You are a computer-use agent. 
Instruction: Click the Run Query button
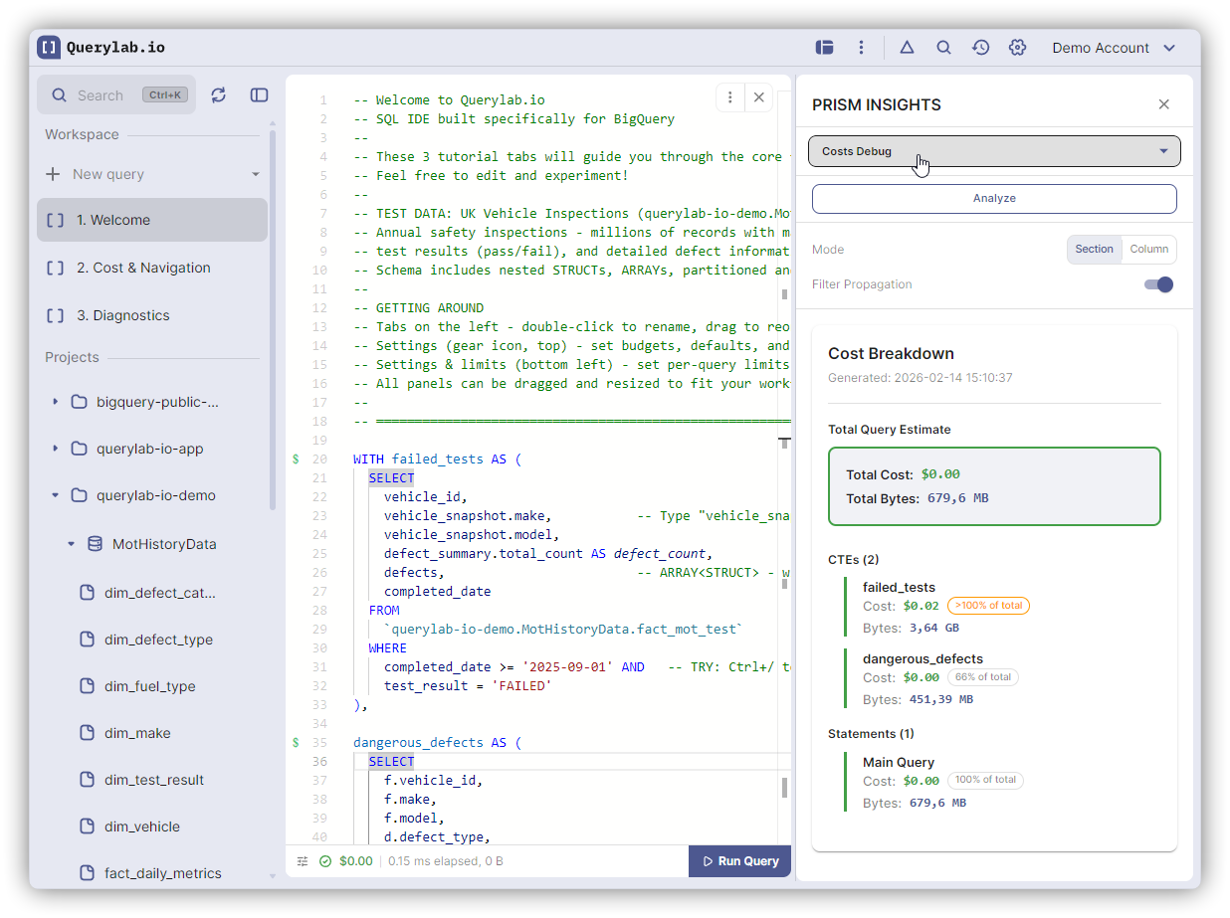(739, 861)
